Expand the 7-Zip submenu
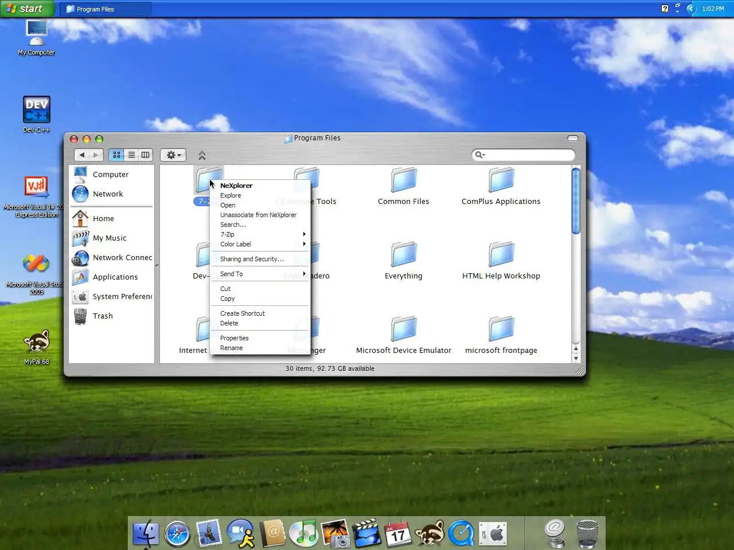 coord(261,234)
